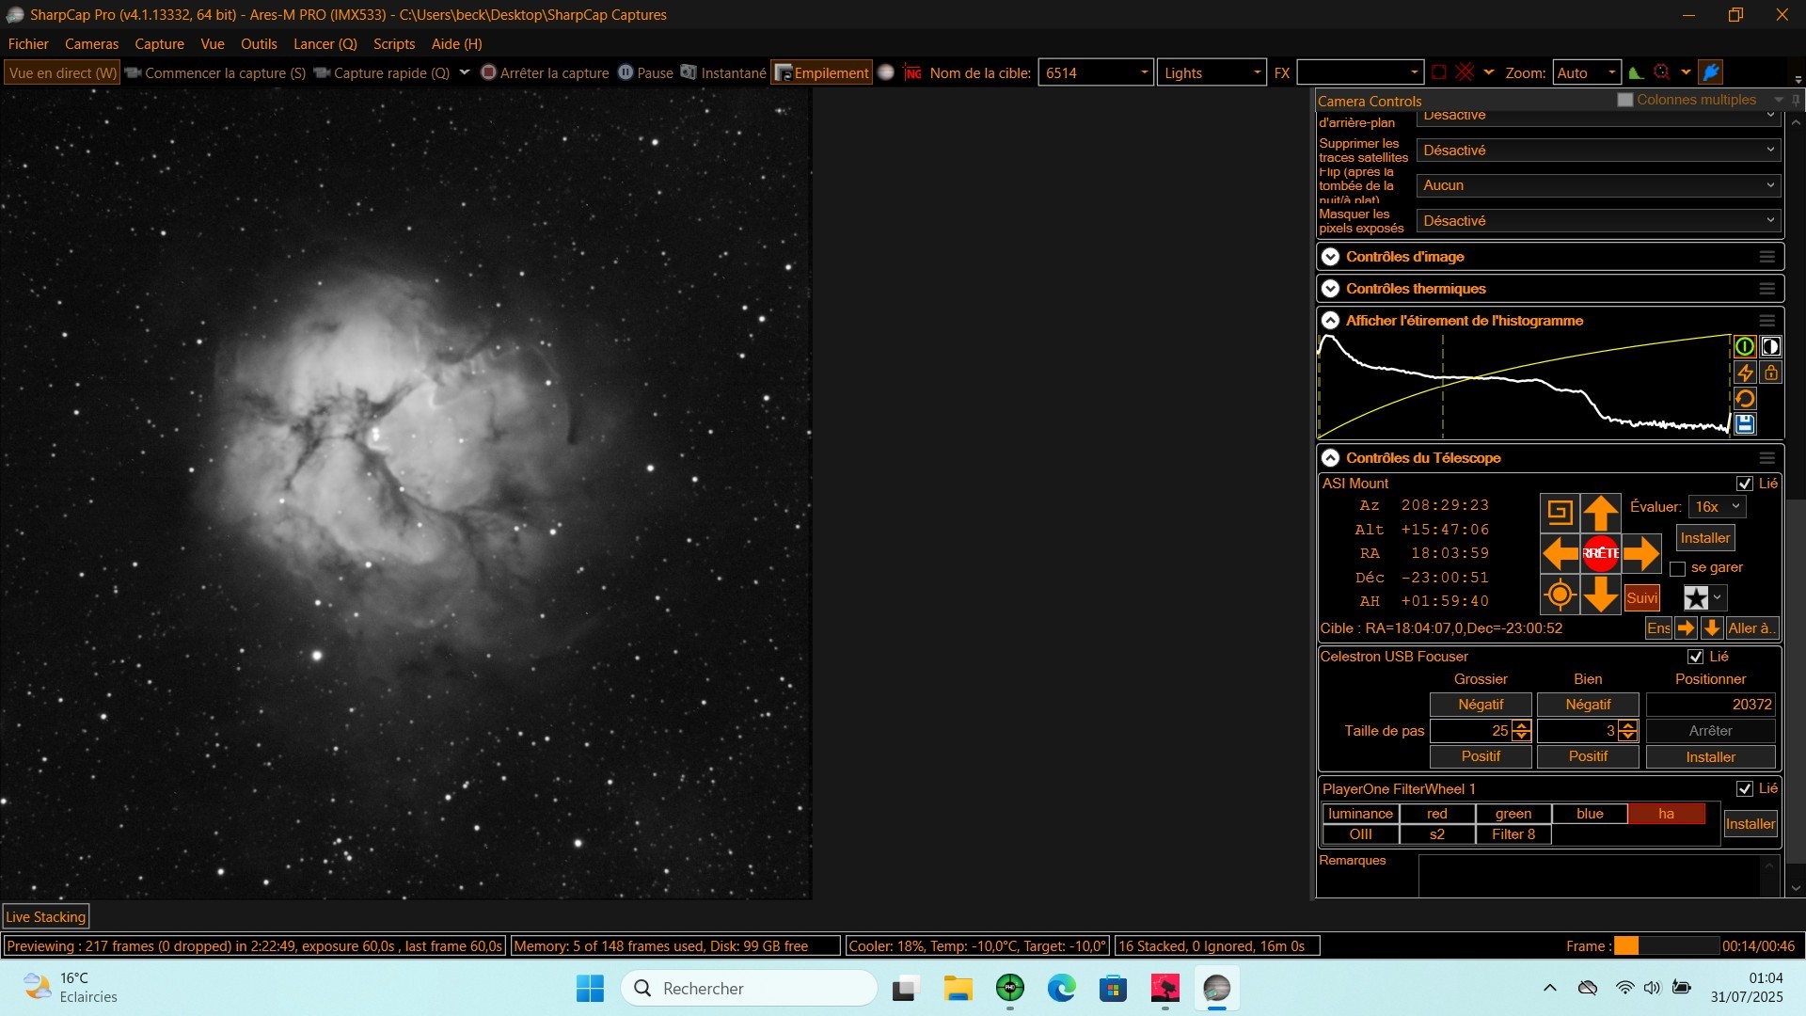Click the auto-stretch lightning bolt icon
Screen dimensions: 1806x1016
click(1745, 373)
